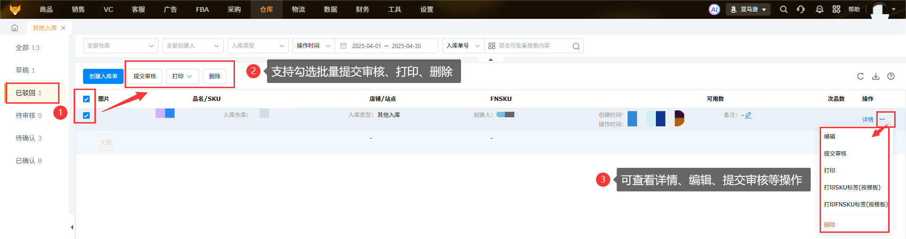Image resolution: width=906 pixels, height=239 pixels.
Task: Select the 全部 13 status filter
Action: [28, 48]
